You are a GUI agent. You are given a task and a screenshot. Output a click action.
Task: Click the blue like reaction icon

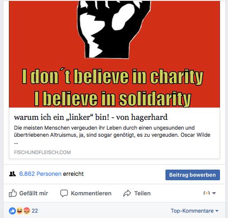point(12,211)
